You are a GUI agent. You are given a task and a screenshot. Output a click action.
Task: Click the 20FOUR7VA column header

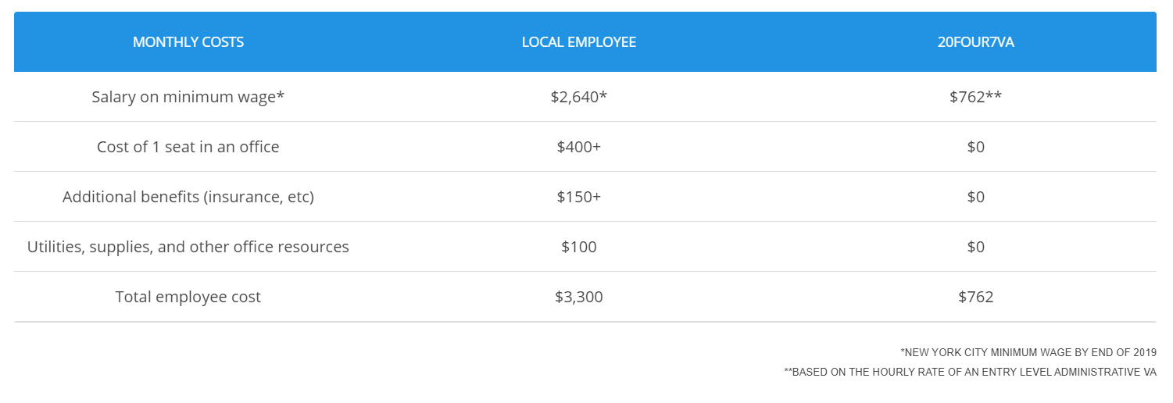coord(976,42)
